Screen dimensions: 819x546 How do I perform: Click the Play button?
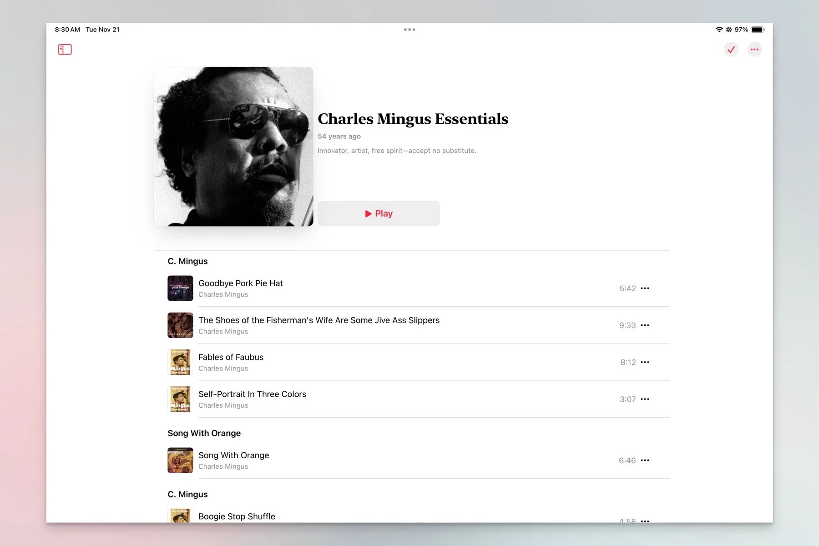point(379,213)
